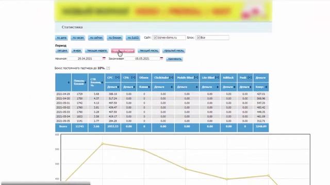
Task: Open the start date calendar picker
Action: [x=104, y=59]
